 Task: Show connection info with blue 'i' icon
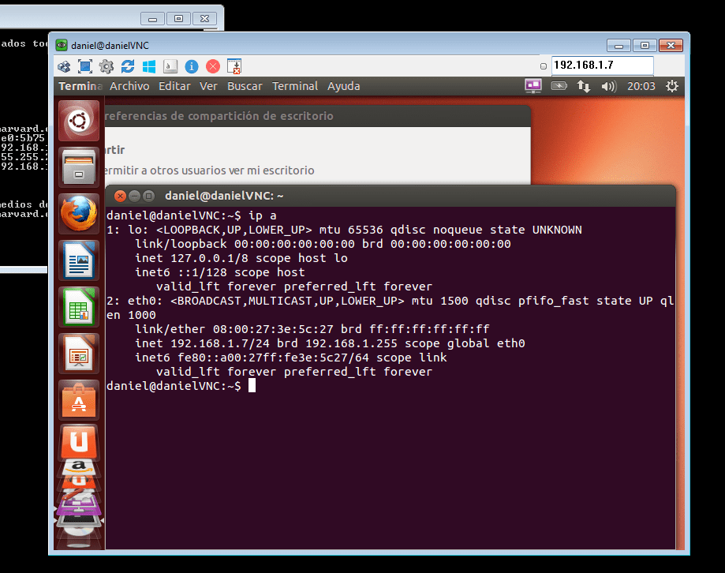(192, 66)
